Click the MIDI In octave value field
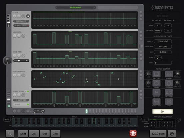 tap(158, 25)
